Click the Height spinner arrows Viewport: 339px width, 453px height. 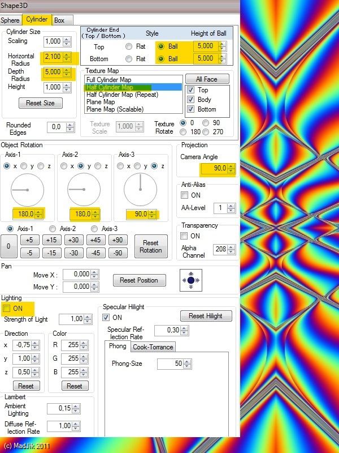pos(67,88)
